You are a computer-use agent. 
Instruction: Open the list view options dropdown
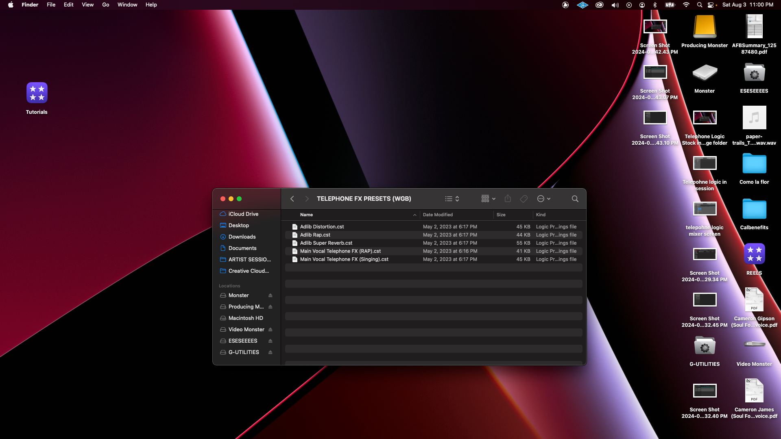tap(452, 199)
